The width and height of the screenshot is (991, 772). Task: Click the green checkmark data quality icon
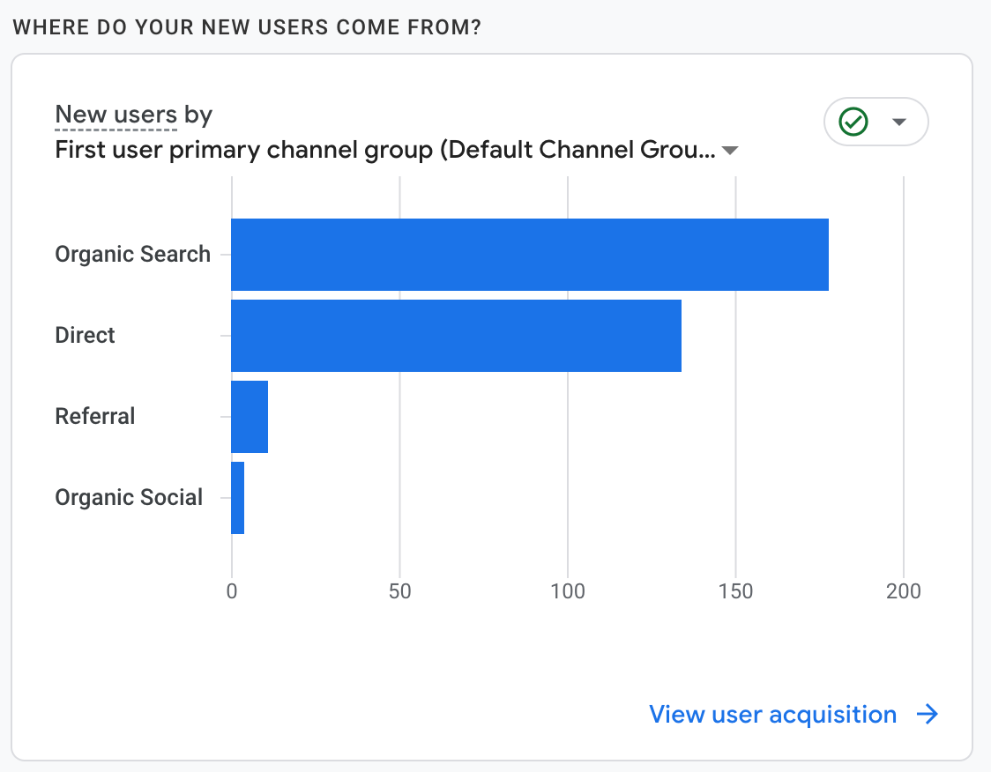pos(853,122)
